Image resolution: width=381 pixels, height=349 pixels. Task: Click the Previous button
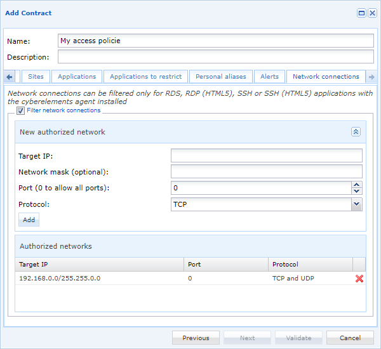tap(196, 338)
